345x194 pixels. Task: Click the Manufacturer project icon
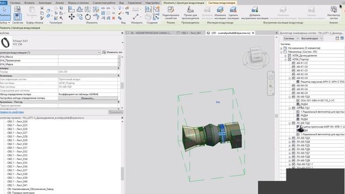pyautogui.click(x=190, y=10)
